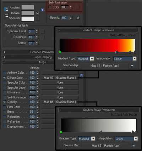Click the M map button next to Diffuse

(x=38, y=13)
